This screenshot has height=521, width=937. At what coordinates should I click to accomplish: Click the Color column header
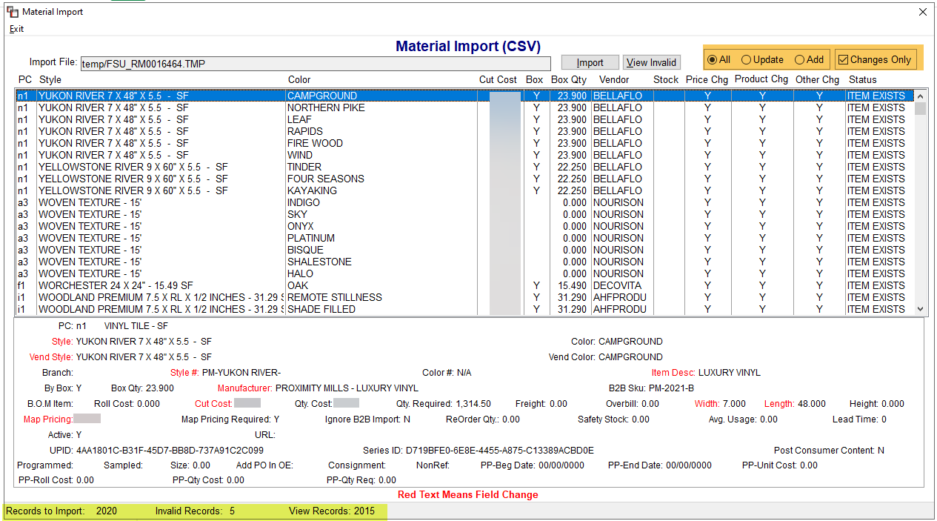click(x=299, y=79)
